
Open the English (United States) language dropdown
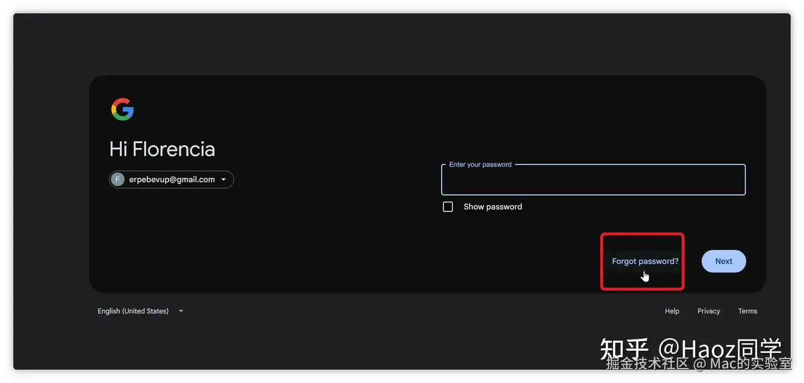pos(141,311)
